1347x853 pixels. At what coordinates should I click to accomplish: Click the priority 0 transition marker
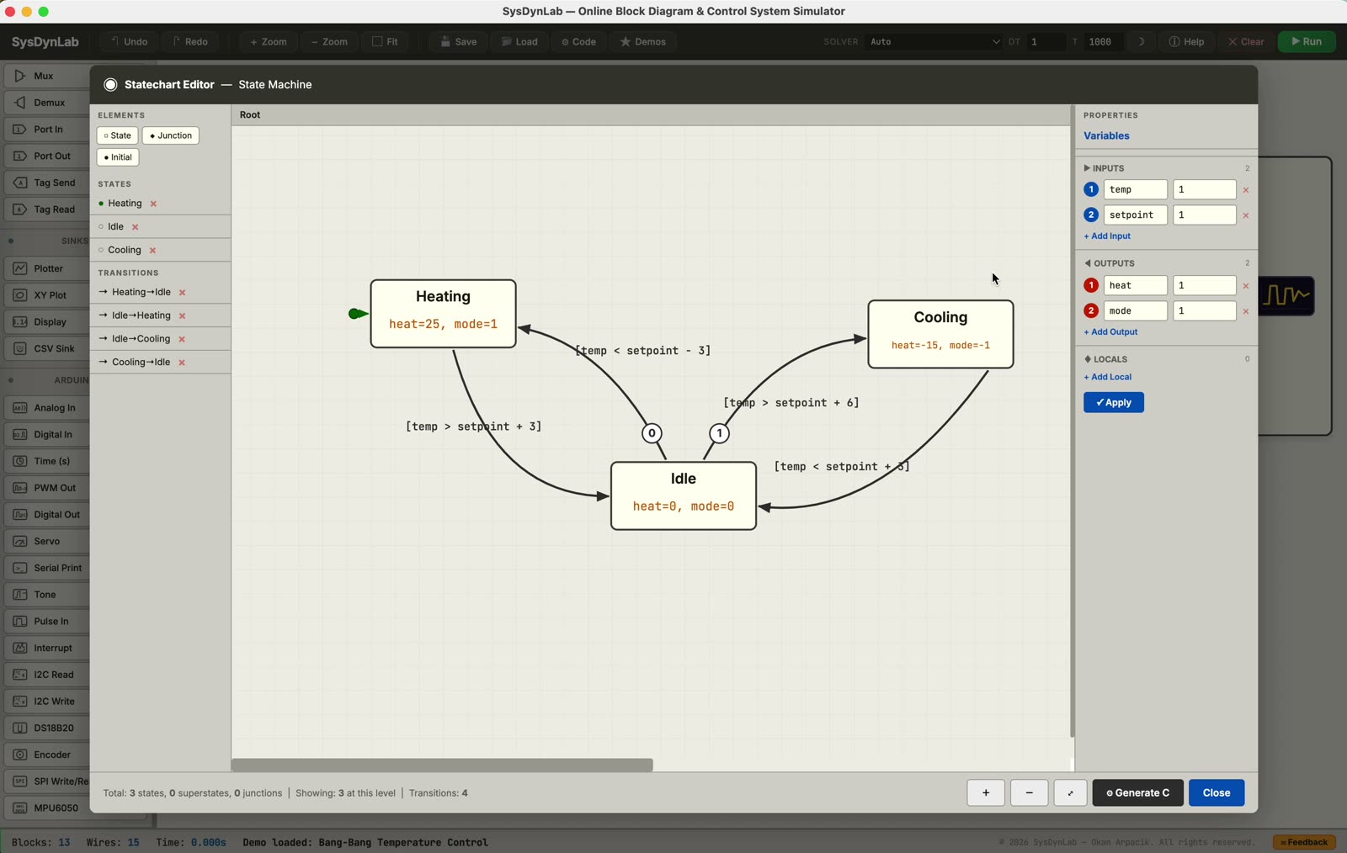[652, 433]
